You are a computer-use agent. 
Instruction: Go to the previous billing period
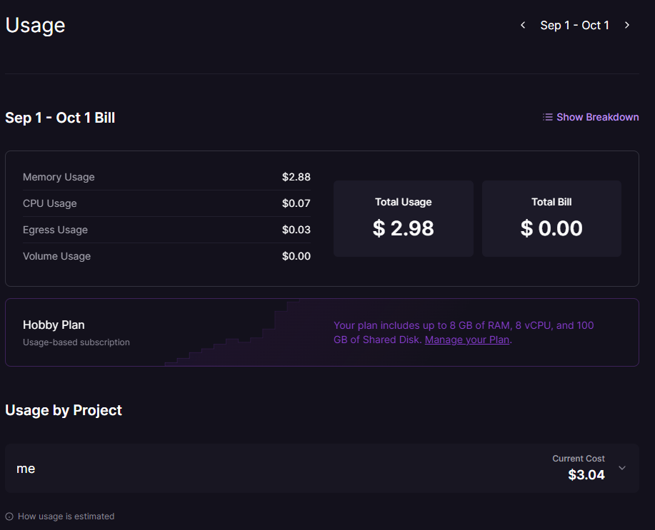(523, 26)
